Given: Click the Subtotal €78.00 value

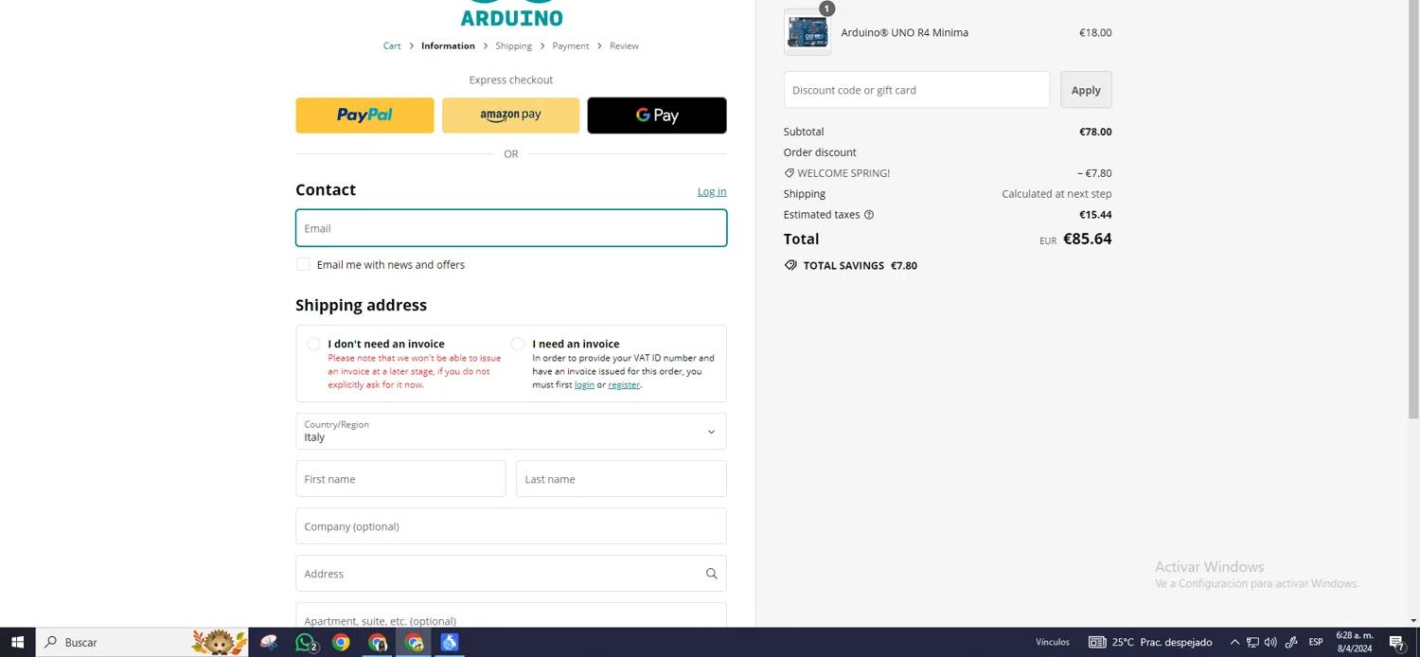Looking at the screenshot, I should coord(1095,132).
